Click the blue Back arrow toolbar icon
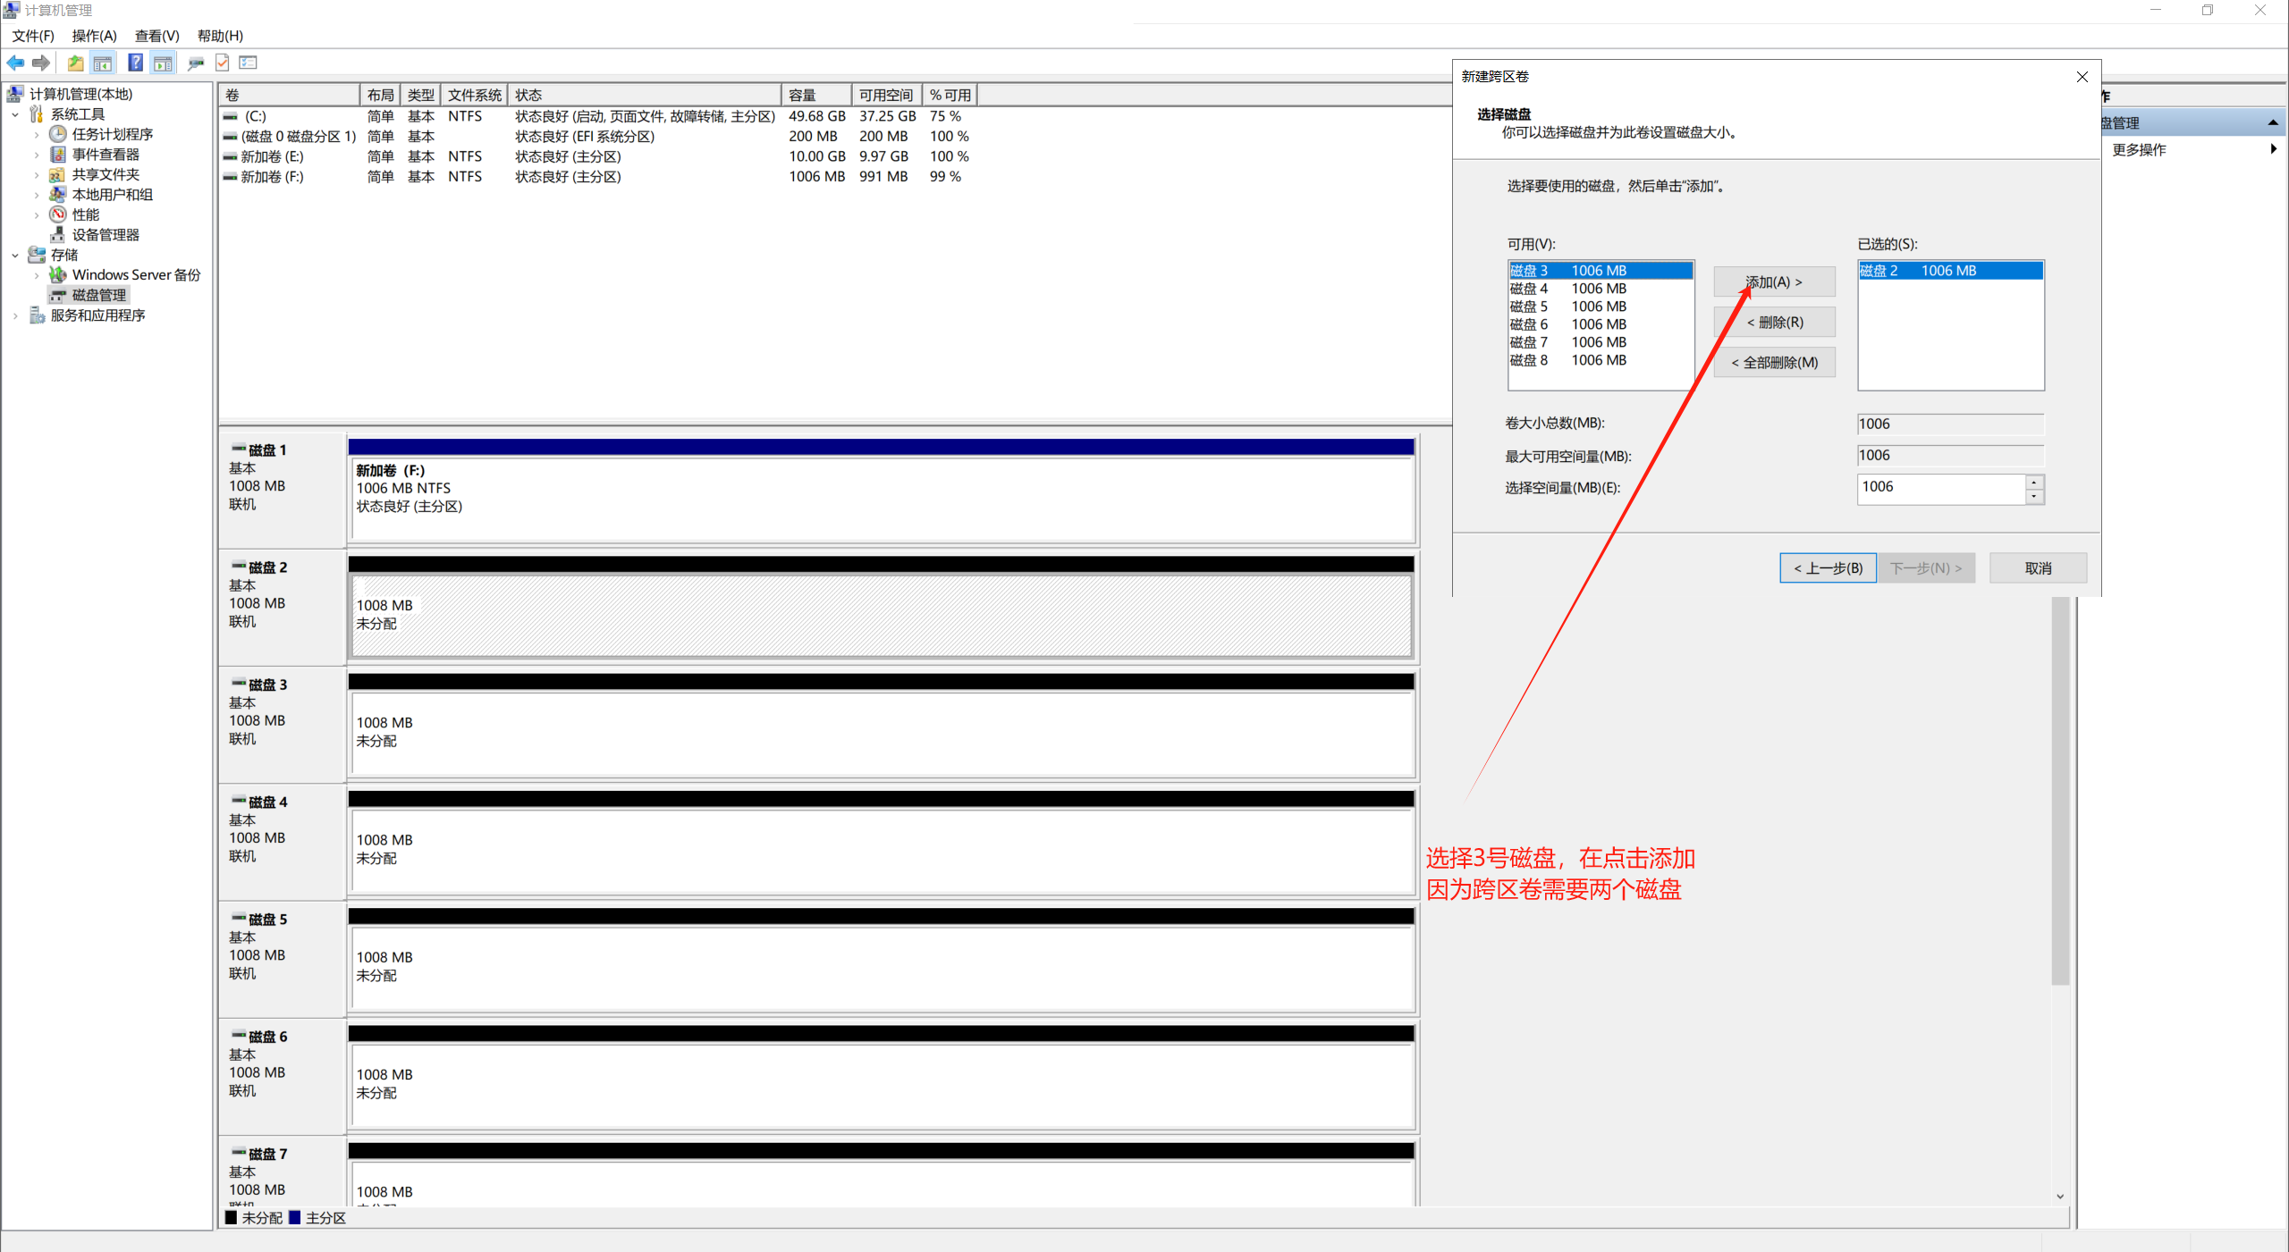This screenshot has height=1252, width=2289. [x=15, y=63]
